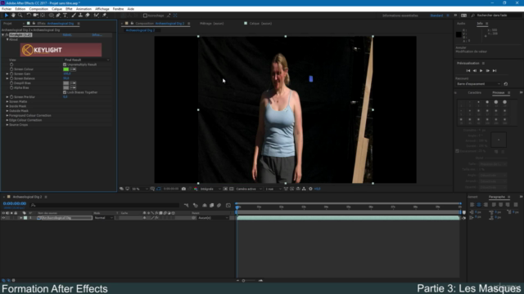Switch to the Projet panel tab

7,24
